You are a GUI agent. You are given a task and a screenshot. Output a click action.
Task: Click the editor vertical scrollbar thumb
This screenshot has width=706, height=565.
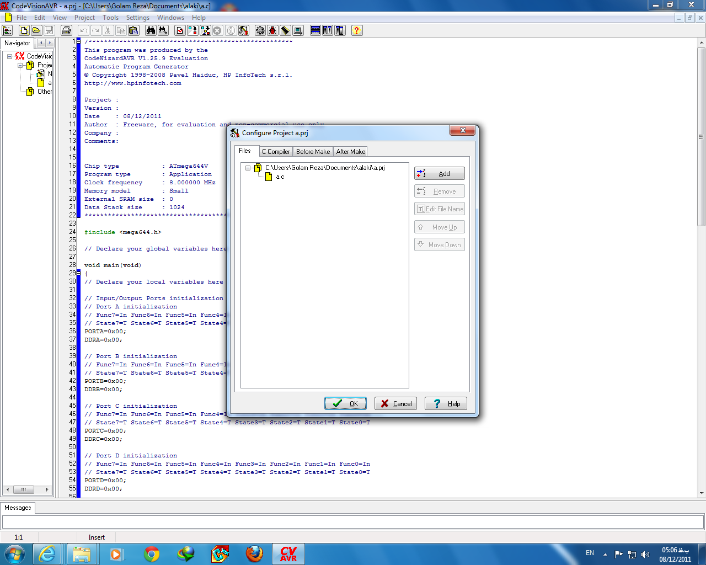click(x=702, y=137)
